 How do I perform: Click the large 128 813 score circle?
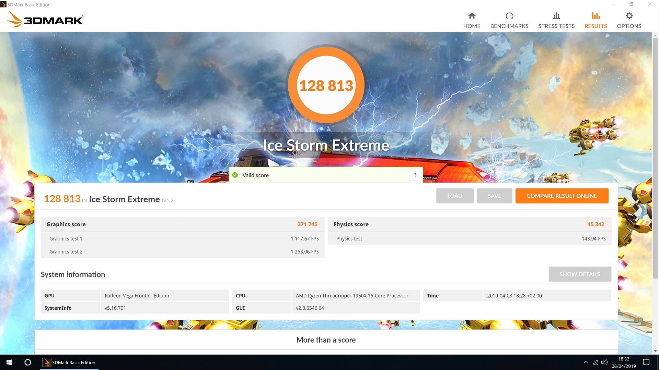tap(326, 85)
